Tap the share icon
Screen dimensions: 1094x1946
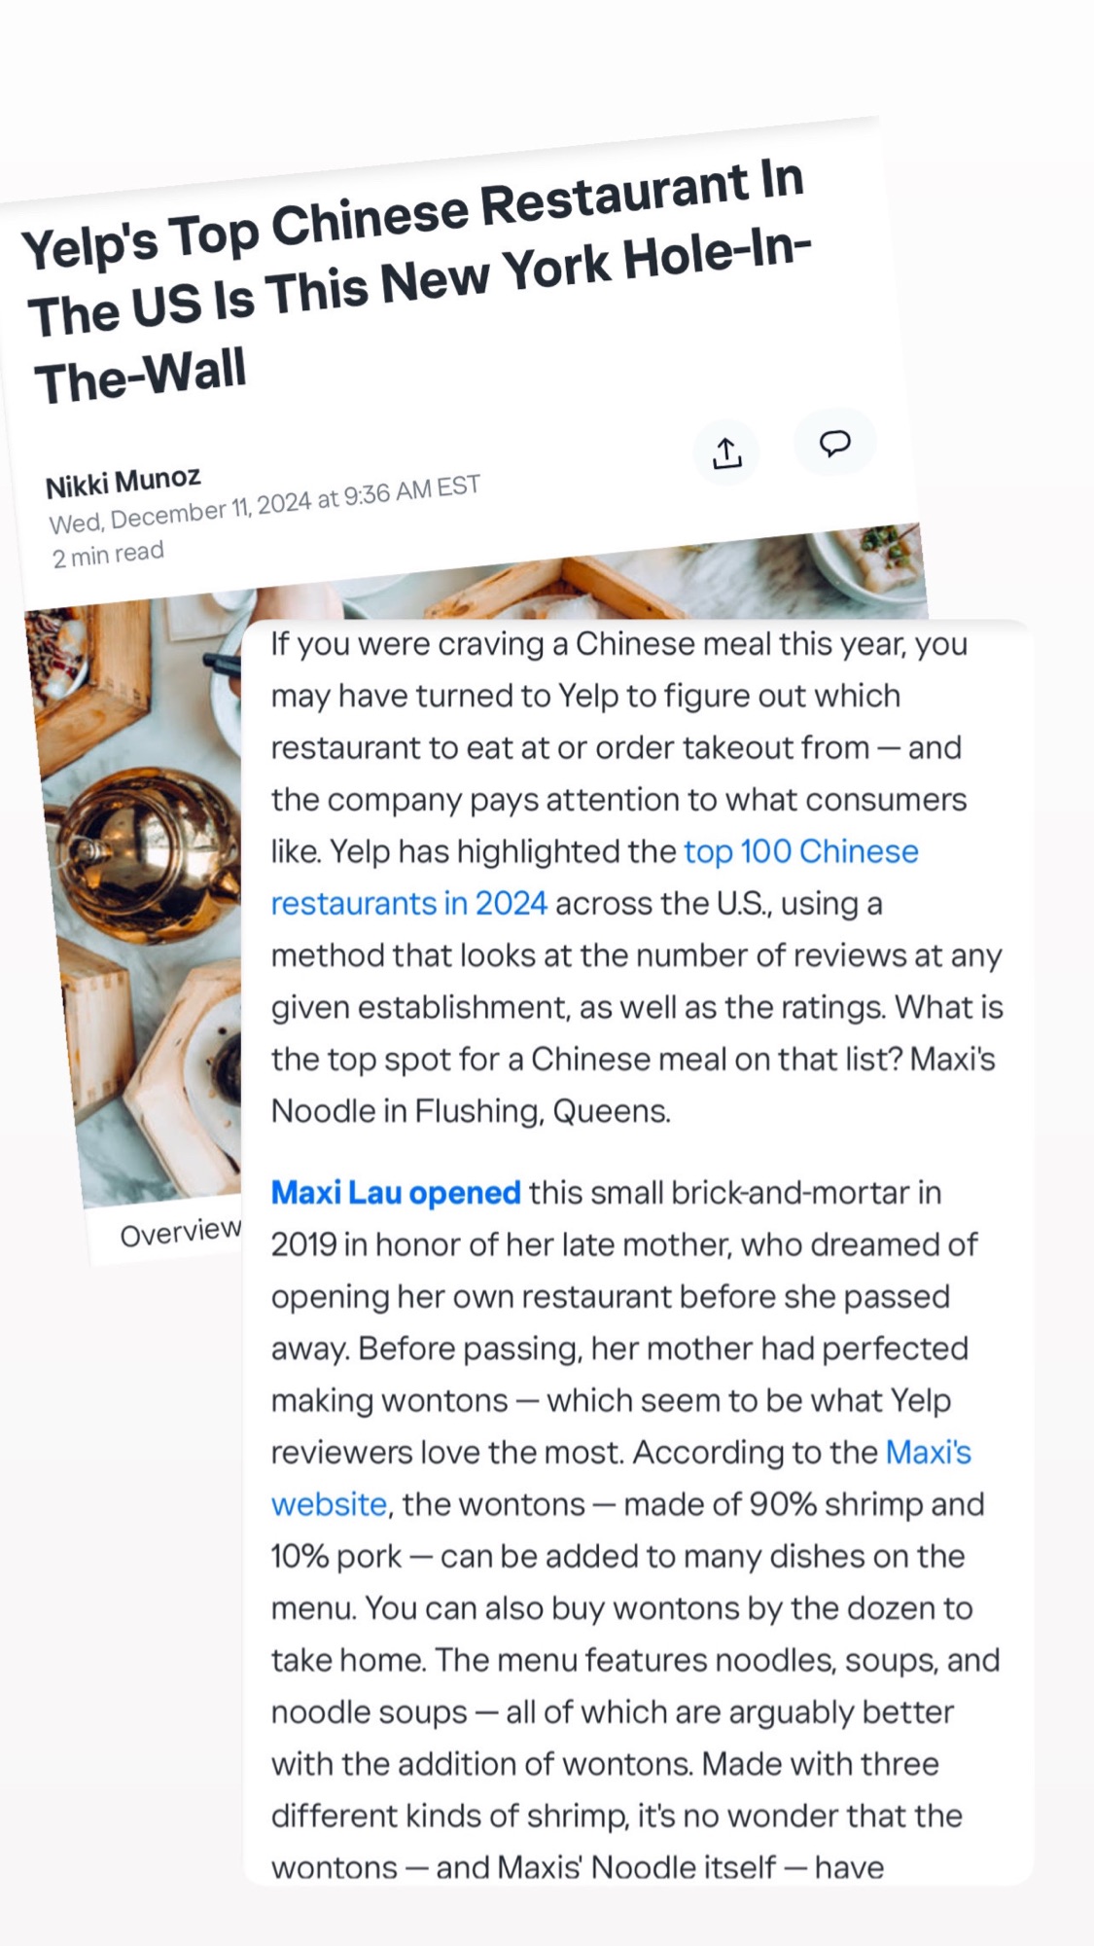(x=726, y=453)
